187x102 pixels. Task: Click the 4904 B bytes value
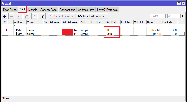pyautogui.click(x=157, y=34)
